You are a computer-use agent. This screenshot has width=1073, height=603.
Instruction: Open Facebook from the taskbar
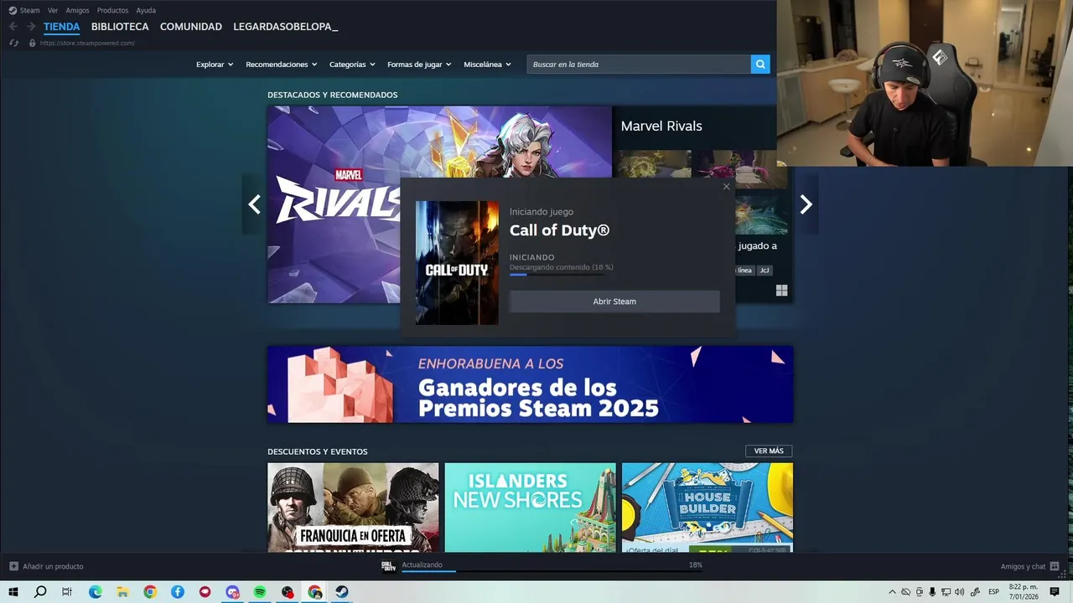(x=178, y=592)
